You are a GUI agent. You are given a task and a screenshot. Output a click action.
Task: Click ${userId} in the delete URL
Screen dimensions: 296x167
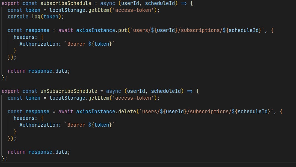pyautogui.click(x=174, y=112)
